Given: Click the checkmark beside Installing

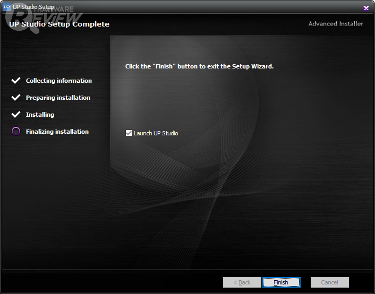Looking at the screenshot, I should [x=16, y=115].
